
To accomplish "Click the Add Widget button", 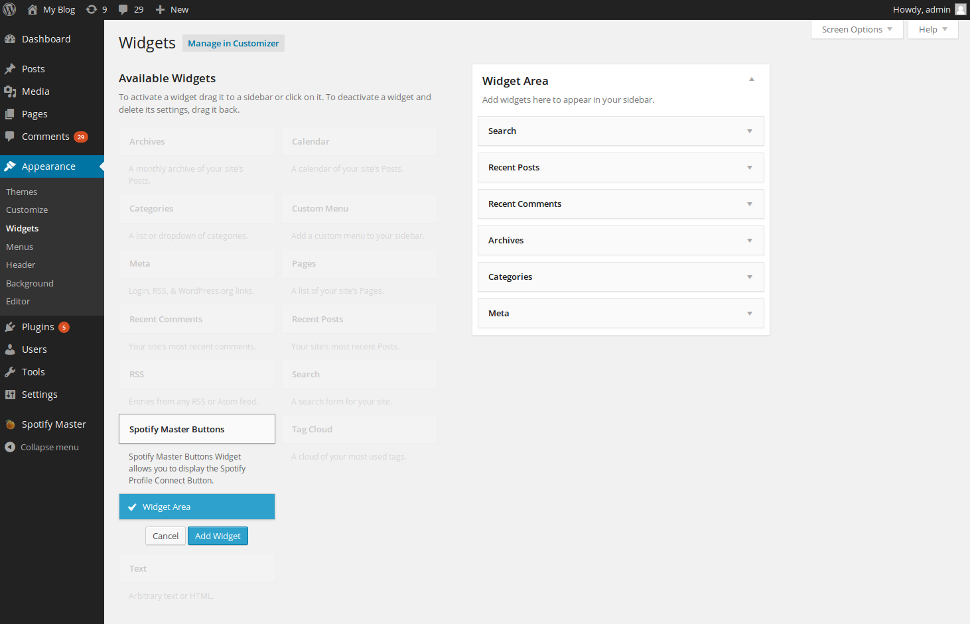I will coord(218,536).
